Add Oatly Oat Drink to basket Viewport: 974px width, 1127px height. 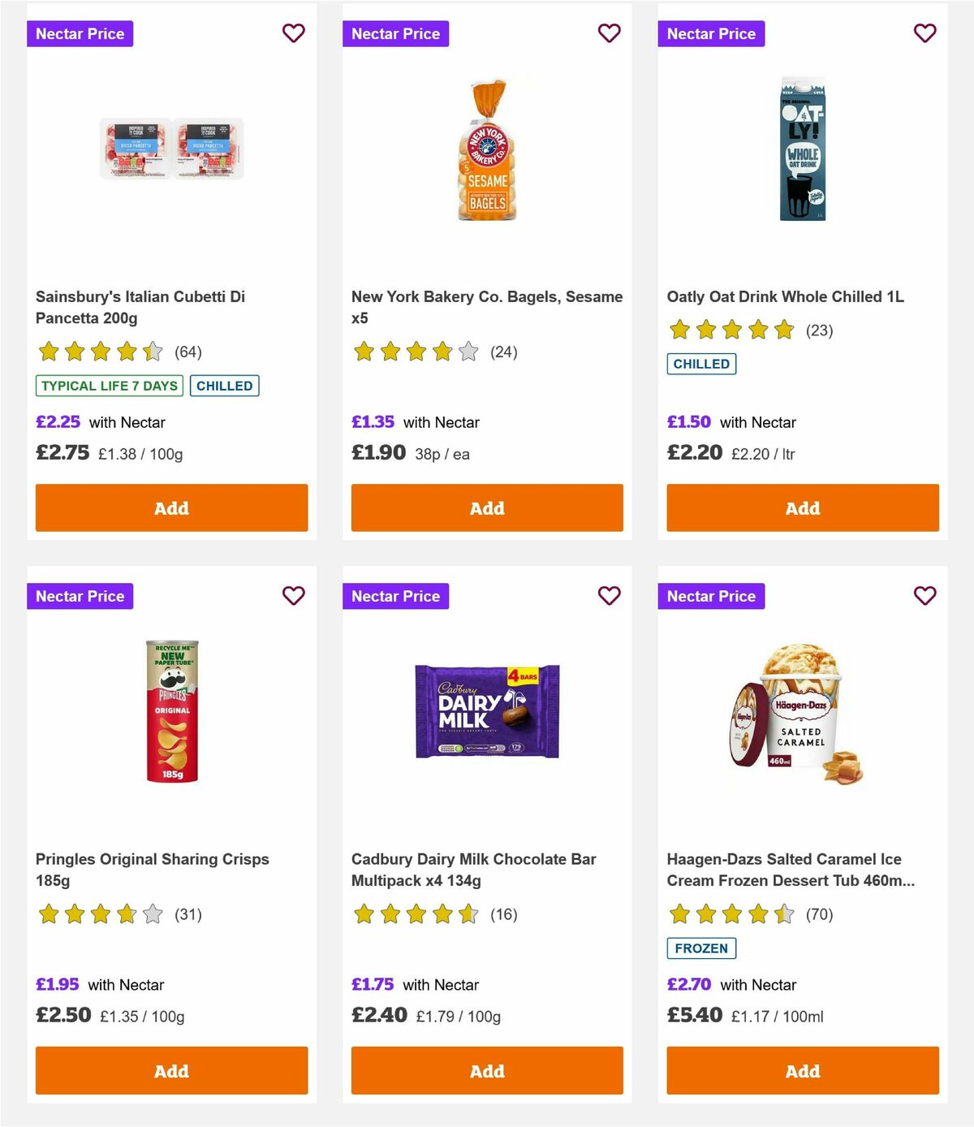click(x=802, y=507)
